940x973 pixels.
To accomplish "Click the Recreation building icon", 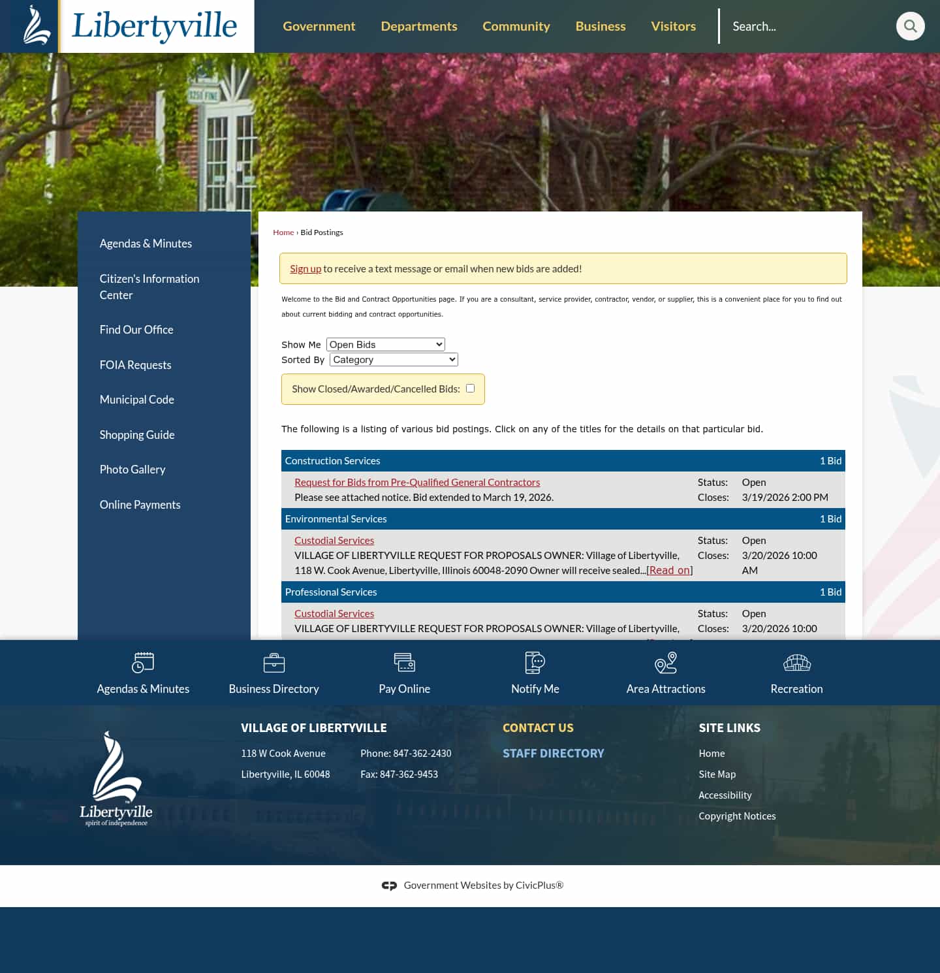I will click(x=796, y=662).
